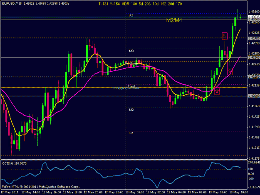The width and height of the screenshot is (260, 195).
Task: Select the up signal arrow near 1.42000 level
Action: 217,91
